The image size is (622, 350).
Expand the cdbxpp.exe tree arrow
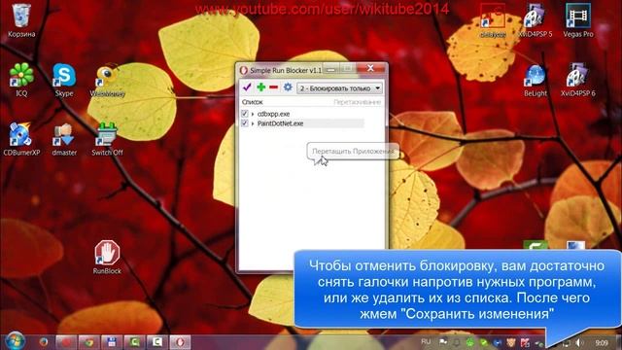[253, 114]
